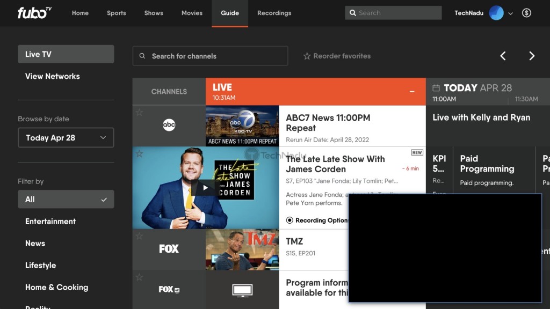The height and width of the screenshot is (309, 550).
Task: Expand the profile menu chevron
Action: [x=510, y=13]
